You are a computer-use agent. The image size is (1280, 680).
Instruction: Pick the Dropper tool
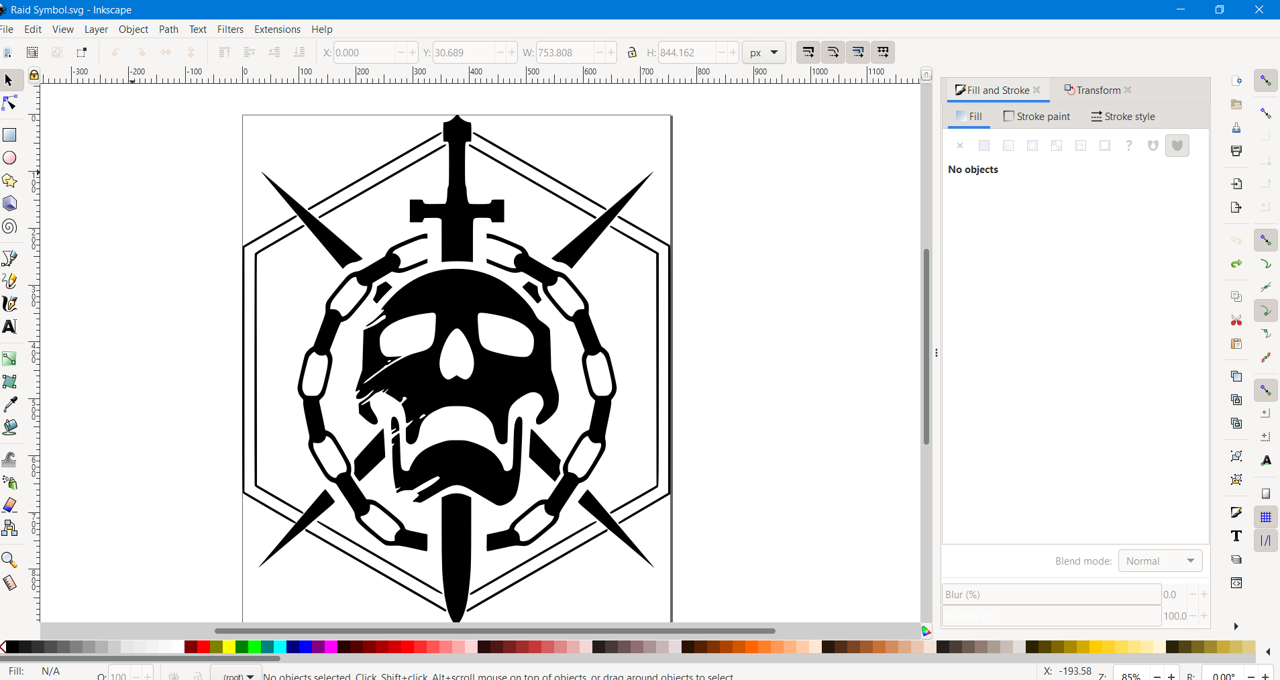[10, 404]
